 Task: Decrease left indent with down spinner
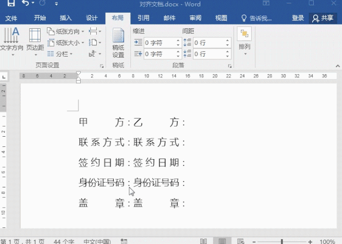coord(178,45)
